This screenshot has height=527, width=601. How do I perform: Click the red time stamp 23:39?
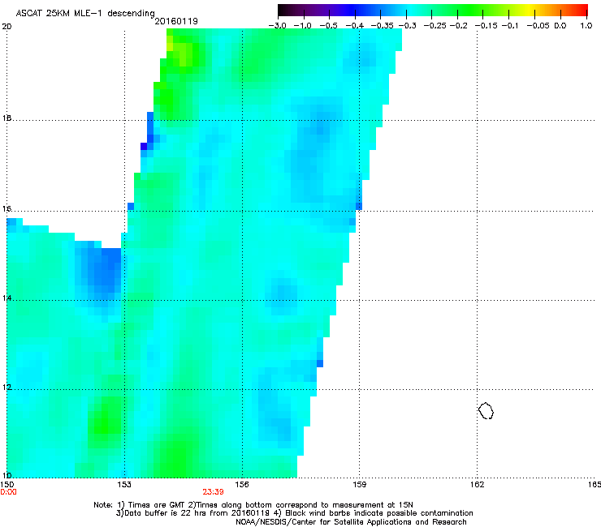click(213, 492)
